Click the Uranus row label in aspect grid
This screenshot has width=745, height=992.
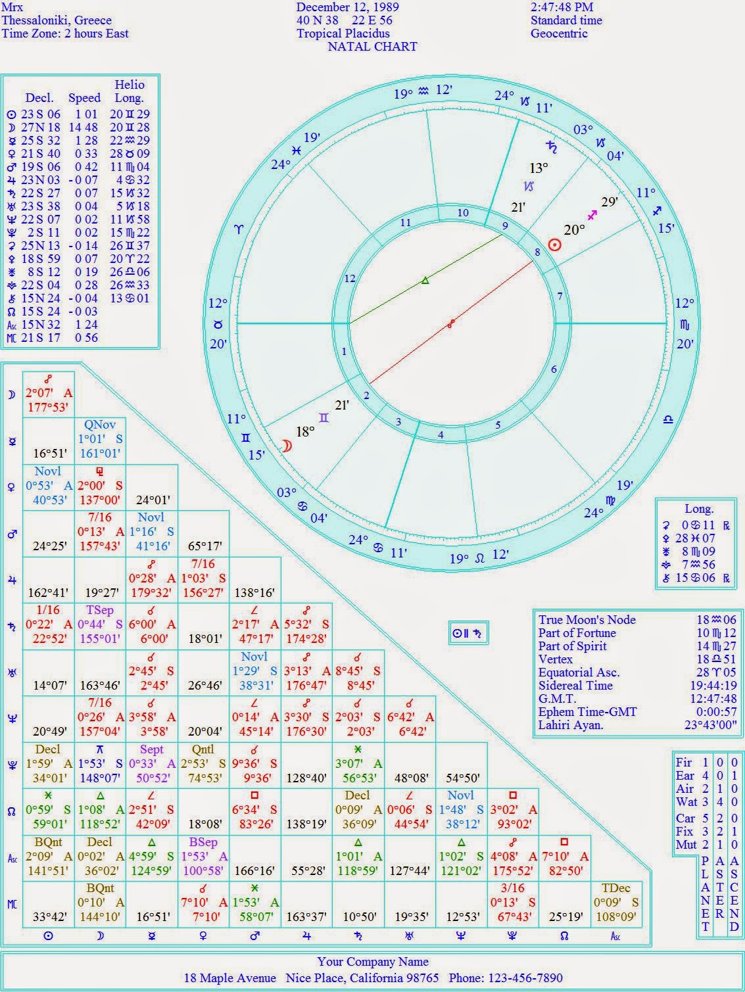tap(11, 673)
